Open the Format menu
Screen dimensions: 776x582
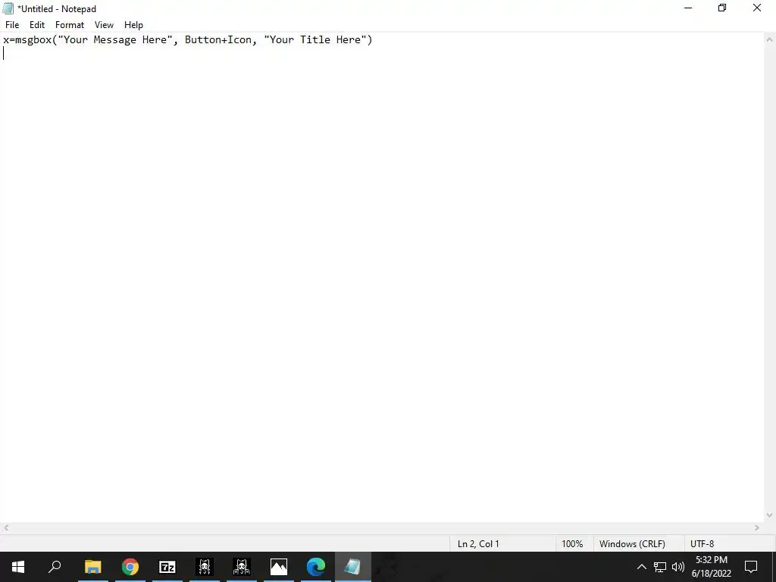[70, 25]
